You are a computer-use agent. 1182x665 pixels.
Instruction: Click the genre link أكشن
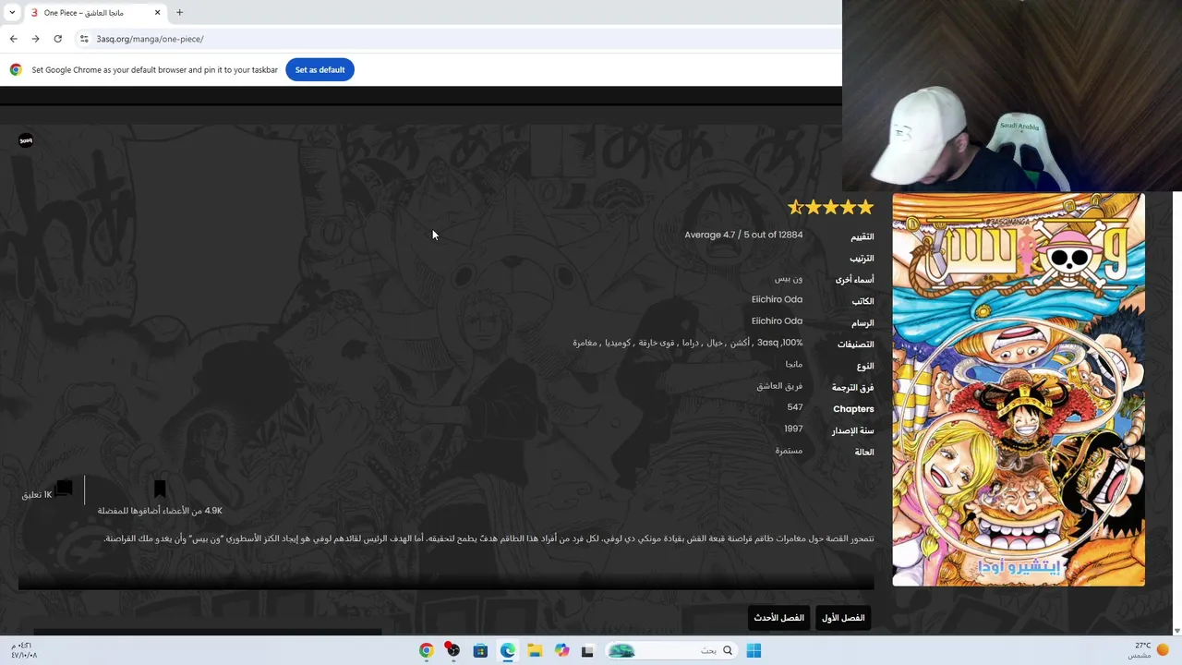click(x=741, y=343)
